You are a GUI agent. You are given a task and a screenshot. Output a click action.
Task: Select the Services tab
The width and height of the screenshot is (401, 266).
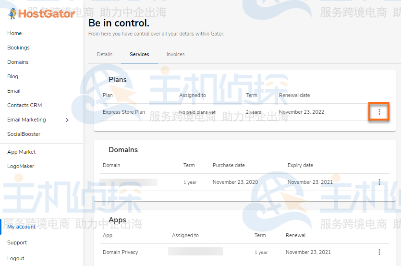139,54
